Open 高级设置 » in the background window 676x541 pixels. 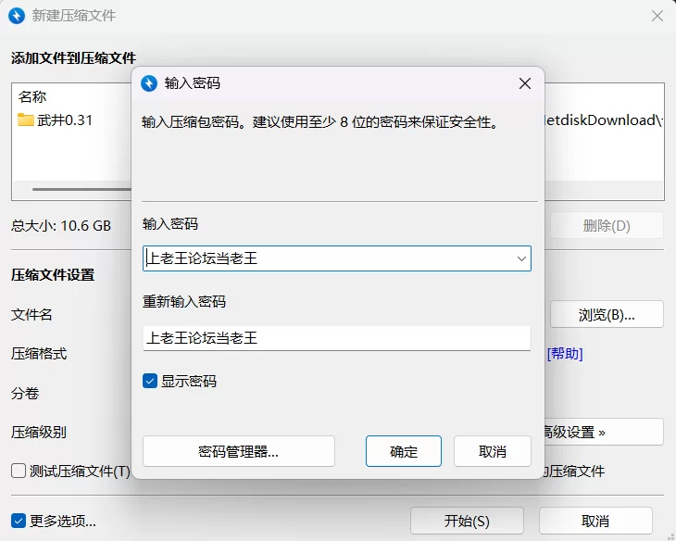(604, 432)
